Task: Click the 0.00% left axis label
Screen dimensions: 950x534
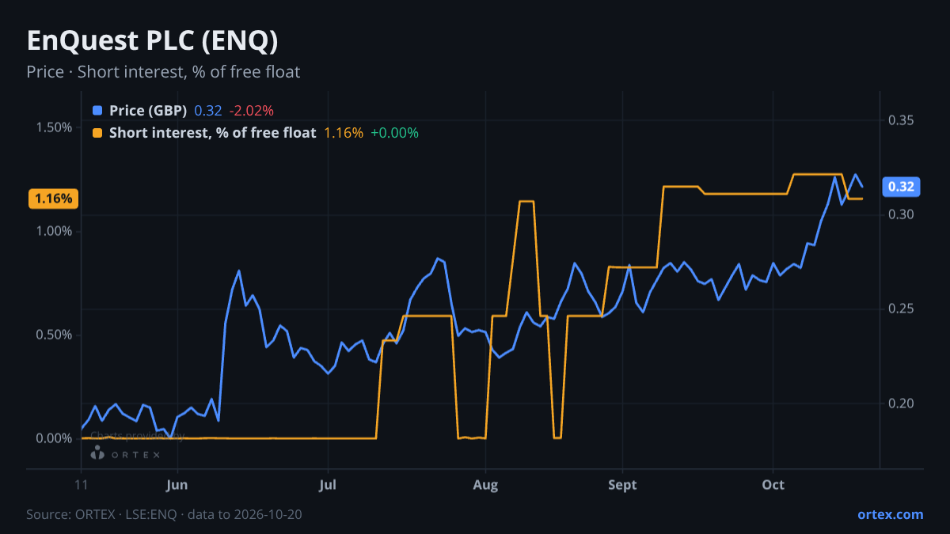Action: point(55,438)
